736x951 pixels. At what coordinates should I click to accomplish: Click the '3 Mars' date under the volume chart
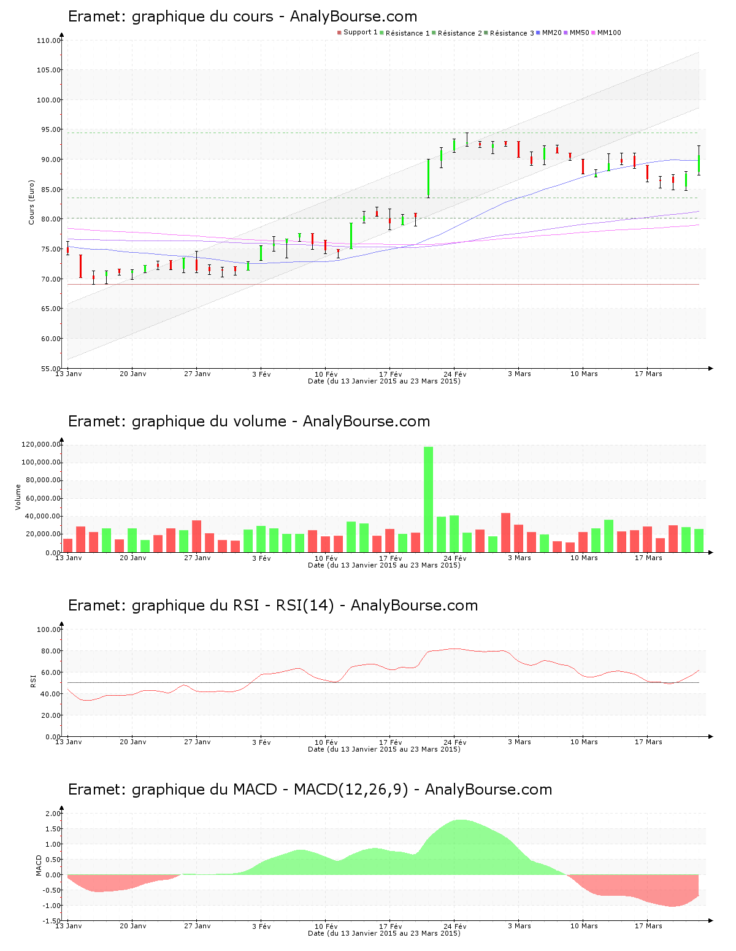519,558
